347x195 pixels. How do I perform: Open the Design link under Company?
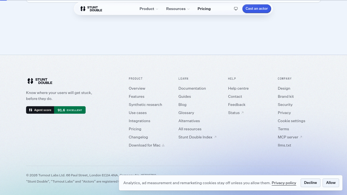click(x=284, y=88)
